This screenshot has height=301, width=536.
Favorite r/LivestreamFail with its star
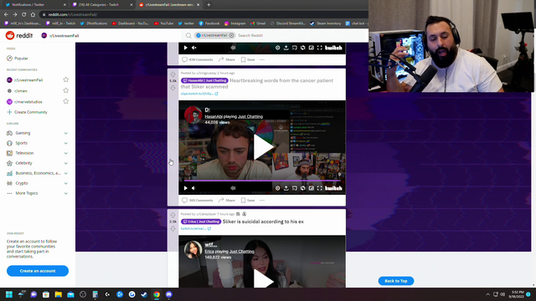[x=65, y=79]
